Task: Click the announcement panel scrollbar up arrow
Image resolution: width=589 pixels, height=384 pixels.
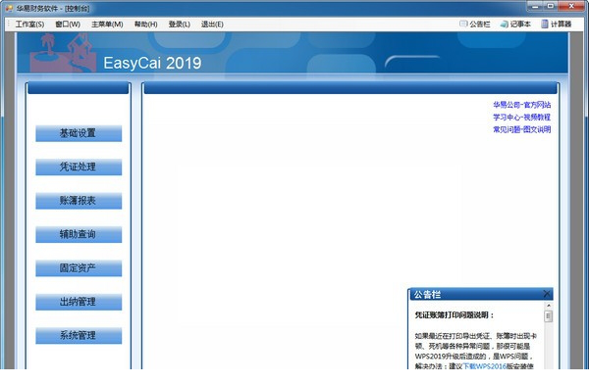Action: click(549, 306)
